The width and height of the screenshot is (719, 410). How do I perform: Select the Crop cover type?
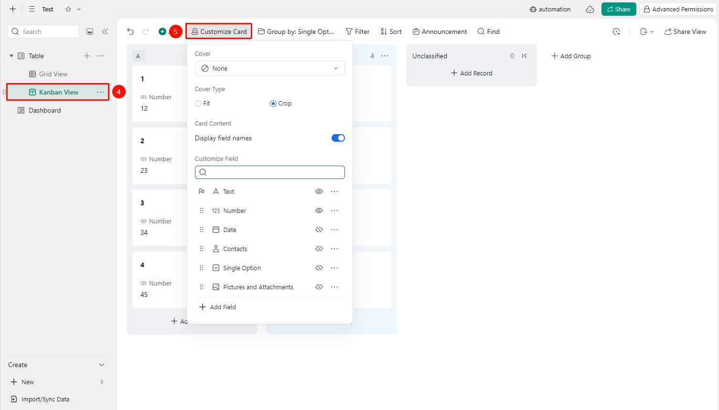pos(273,104)
